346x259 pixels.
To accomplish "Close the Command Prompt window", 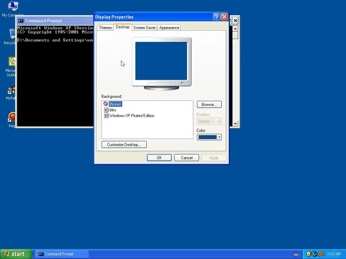I will click(x=236, y=21).
